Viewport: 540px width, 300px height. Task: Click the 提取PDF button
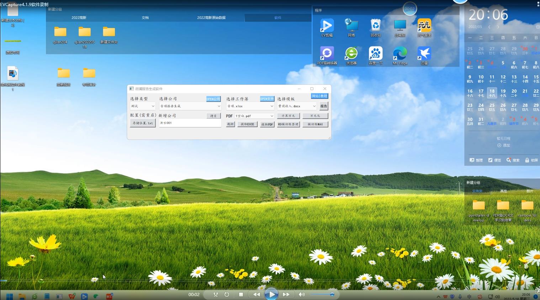(267, 124)
